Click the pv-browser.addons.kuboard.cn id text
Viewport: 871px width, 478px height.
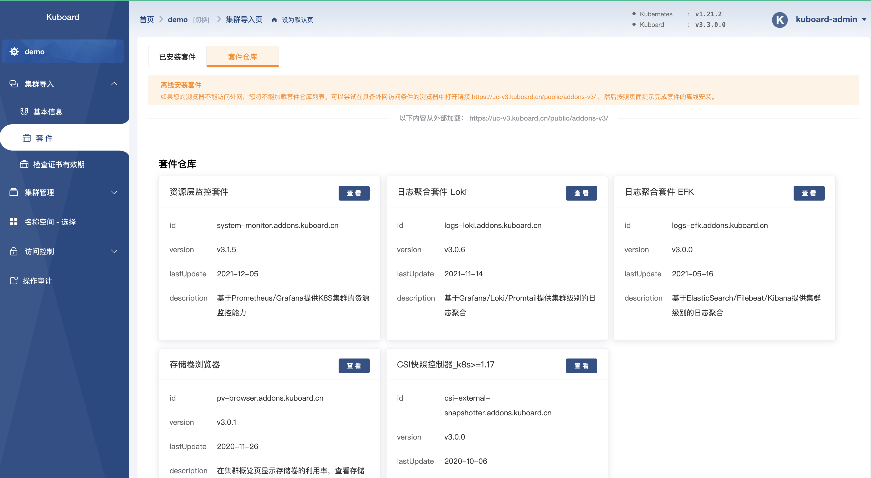(270, 398)
